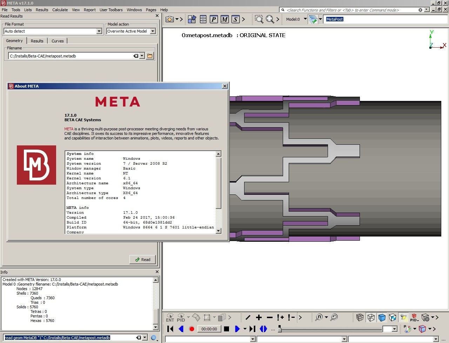Click the S toolbar button
This screenshot has height=343, width=449.
coord(235,19)
